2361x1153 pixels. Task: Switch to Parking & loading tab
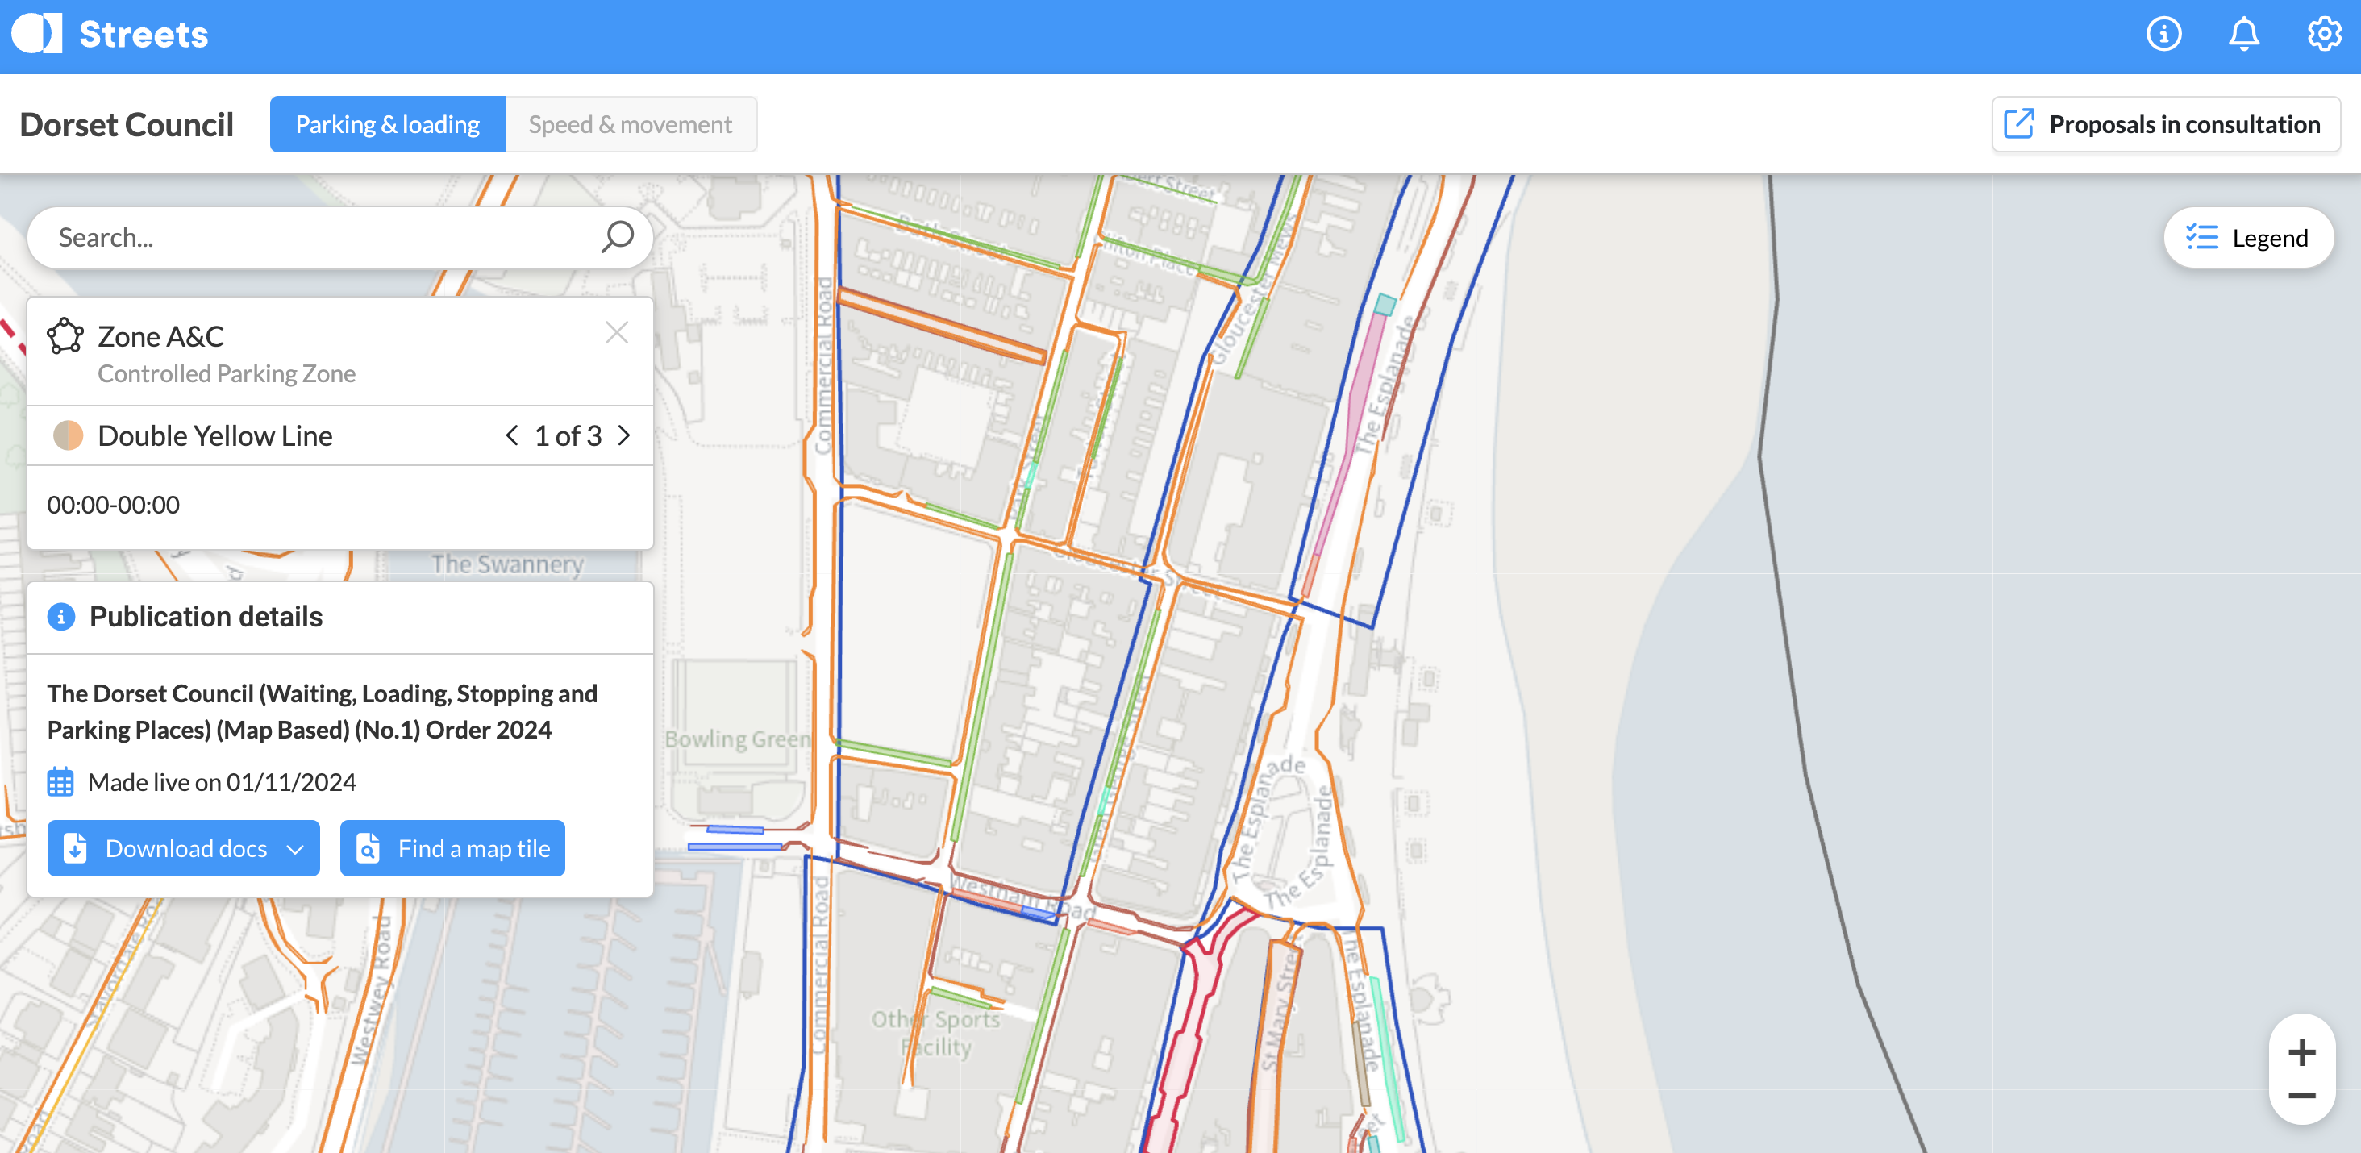click(x=388, y=125)
